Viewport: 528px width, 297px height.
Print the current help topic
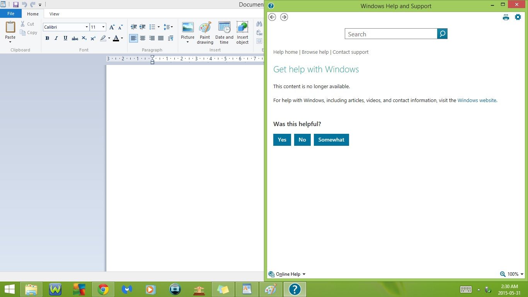(506, 17)
